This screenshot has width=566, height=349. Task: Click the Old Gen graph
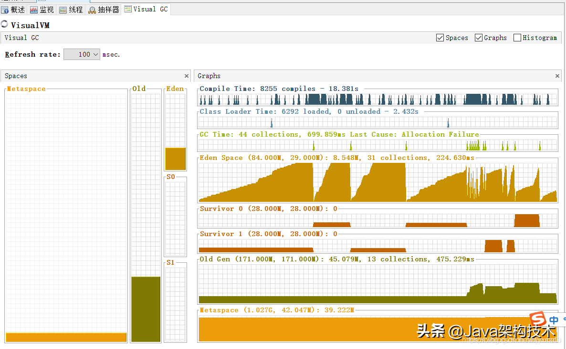(377, 284)
